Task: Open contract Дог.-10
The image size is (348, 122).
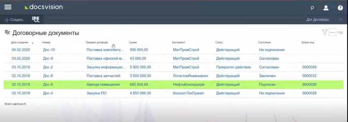Action: pos(49,50)
